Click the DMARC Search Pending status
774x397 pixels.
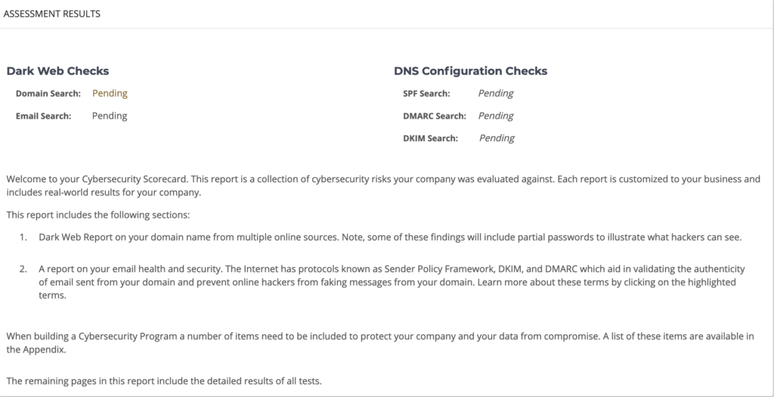click(496, 116)
